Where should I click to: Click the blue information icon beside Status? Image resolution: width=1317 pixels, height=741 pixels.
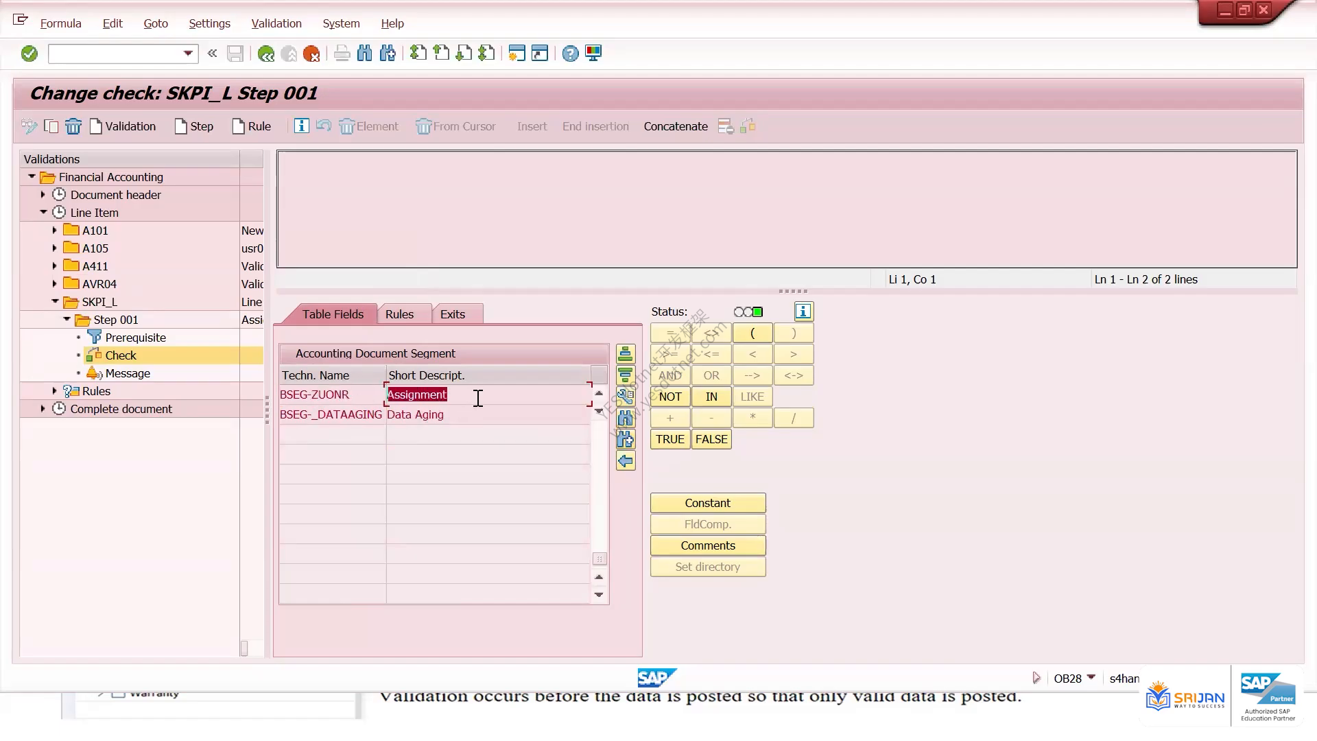coord(803,311)
